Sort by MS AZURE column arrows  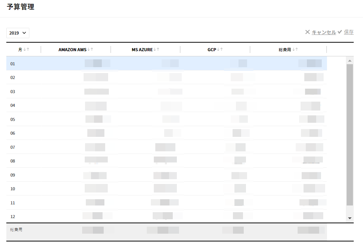[156, 49]
